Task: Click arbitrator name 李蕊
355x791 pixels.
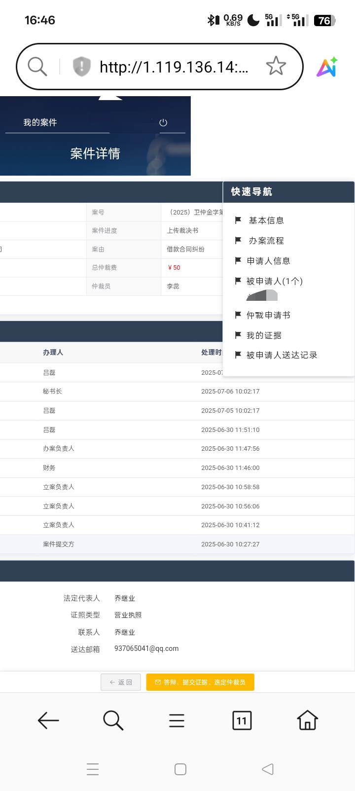Action: (173, 286)
